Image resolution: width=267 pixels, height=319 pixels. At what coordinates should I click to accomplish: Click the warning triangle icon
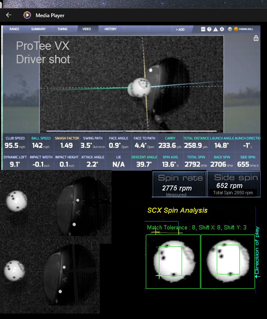(215, 29)
